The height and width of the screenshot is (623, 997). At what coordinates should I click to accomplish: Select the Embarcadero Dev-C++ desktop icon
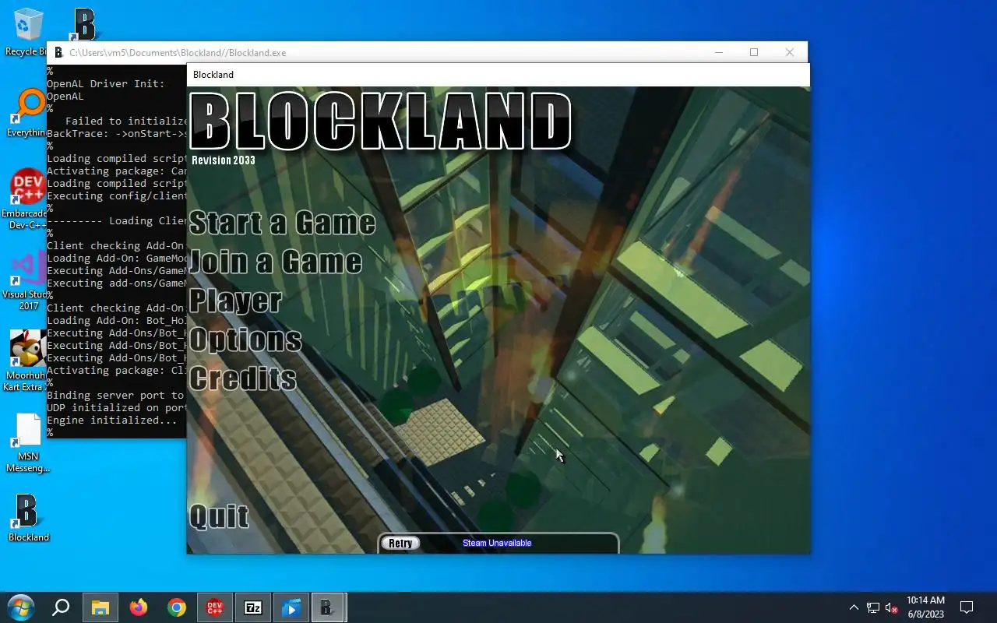(x=26, y=199)
